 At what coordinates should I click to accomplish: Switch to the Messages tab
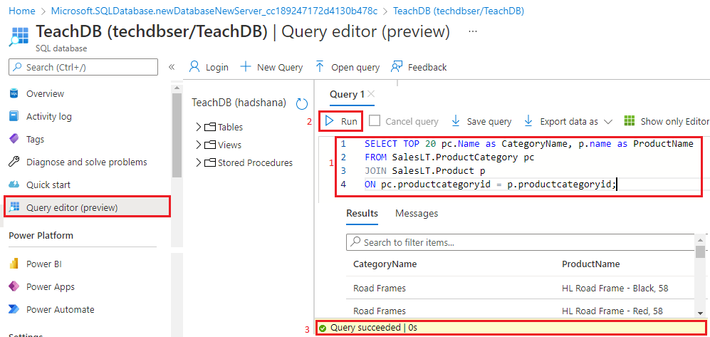click(x=417, y=213)
